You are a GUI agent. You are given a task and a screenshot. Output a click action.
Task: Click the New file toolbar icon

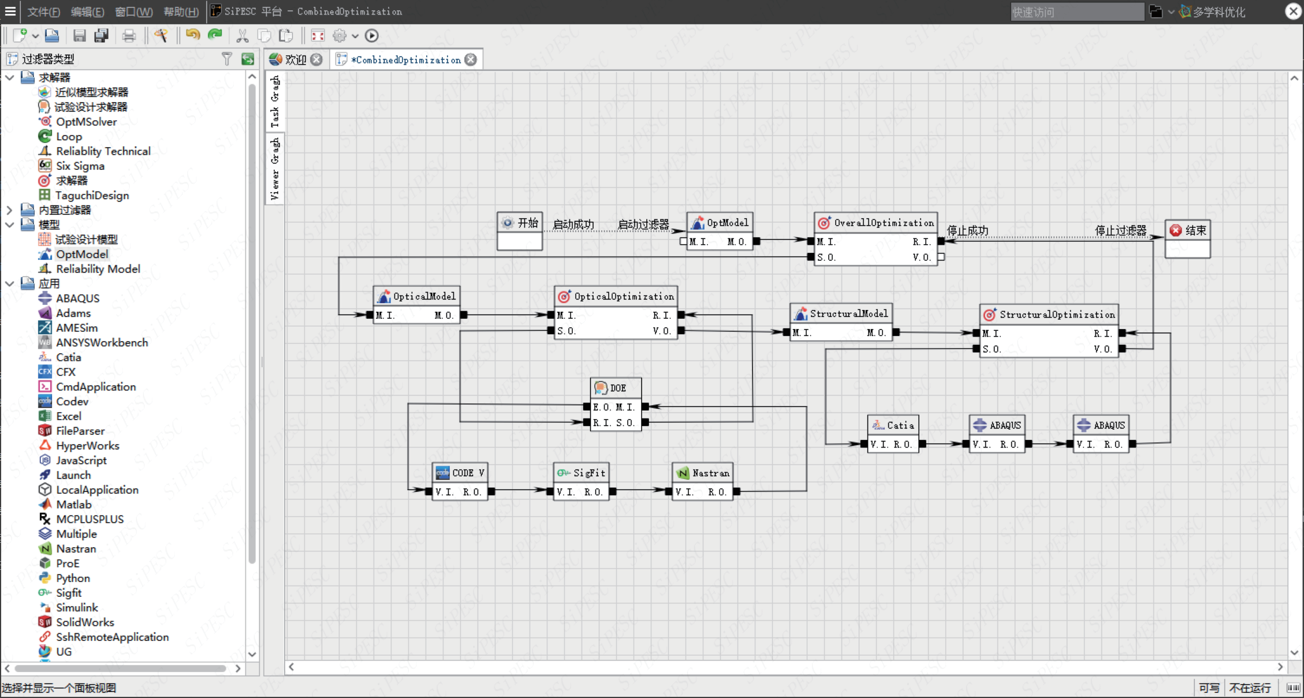pos(20,36)
